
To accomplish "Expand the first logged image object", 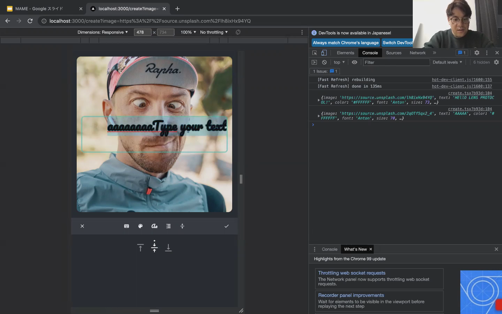I will tap(319, 100).
